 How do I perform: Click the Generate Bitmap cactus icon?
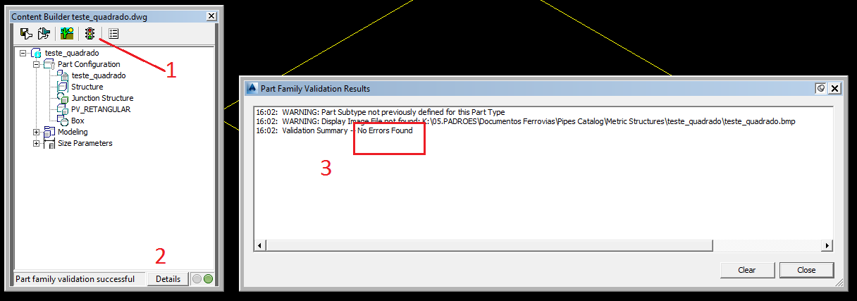click(x=67, y=33)
